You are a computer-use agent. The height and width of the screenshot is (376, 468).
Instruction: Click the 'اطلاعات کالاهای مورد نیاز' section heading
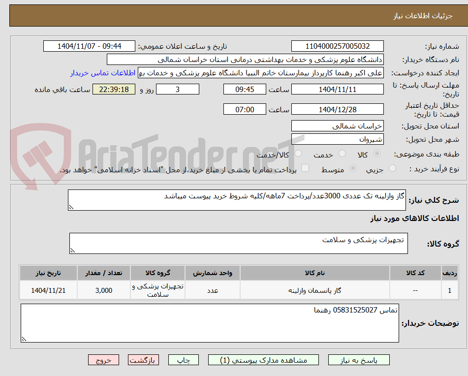(414, 219)
